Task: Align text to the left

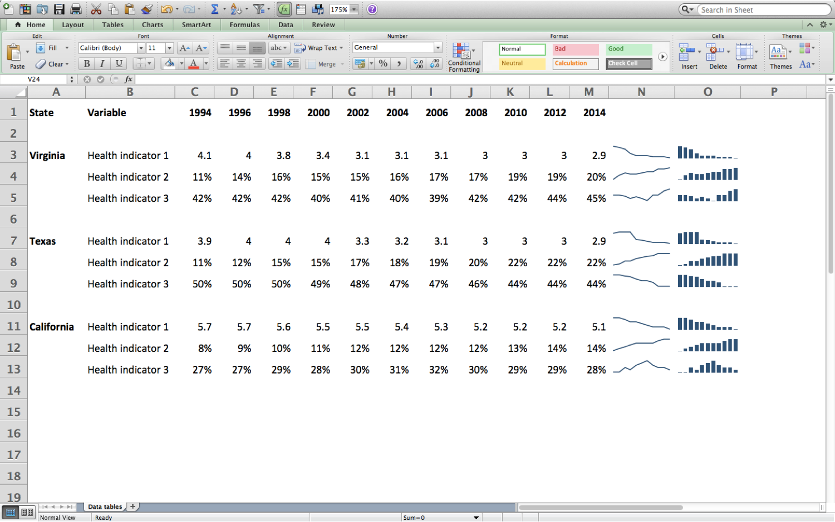Action: coord(225,64)
